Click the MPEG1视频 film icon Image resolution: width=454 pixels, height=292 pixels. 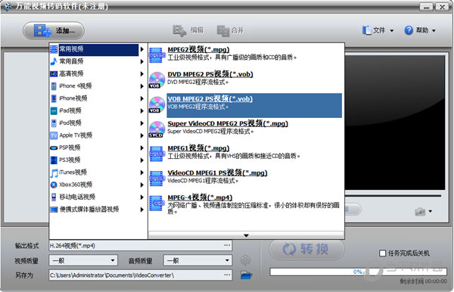point(157,154)
